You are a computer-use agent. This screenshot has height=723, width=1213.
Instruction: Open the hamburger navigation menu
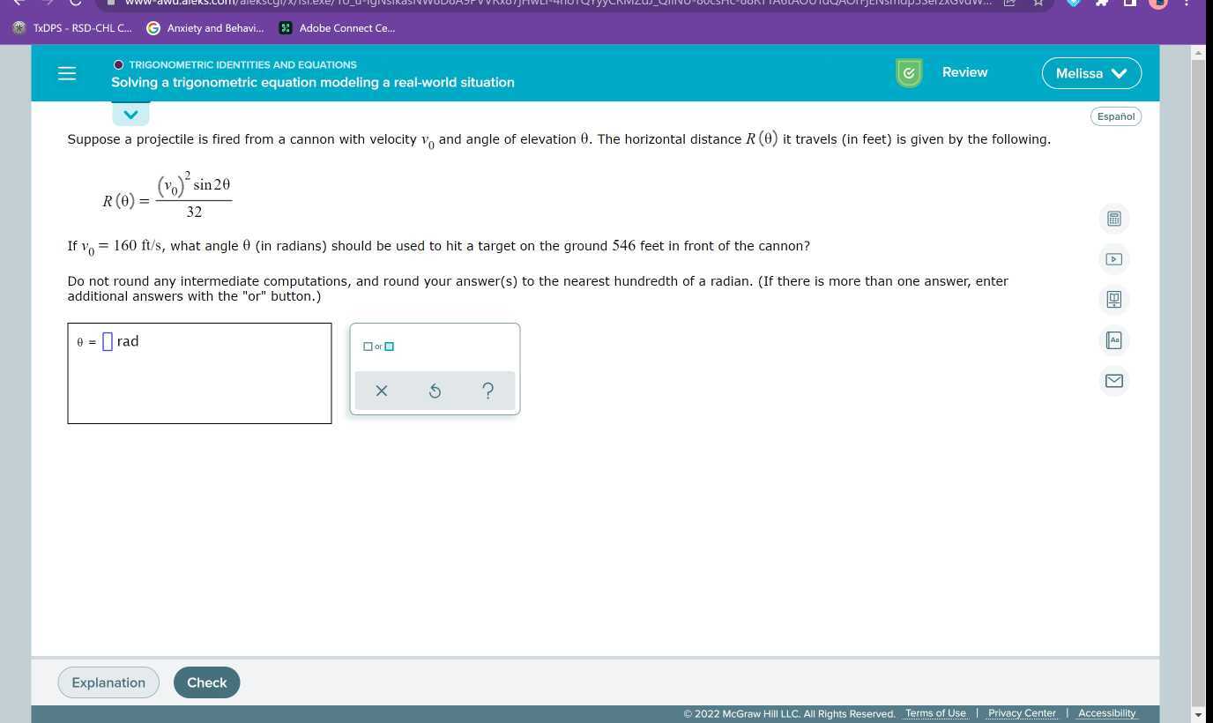(66, 73)
